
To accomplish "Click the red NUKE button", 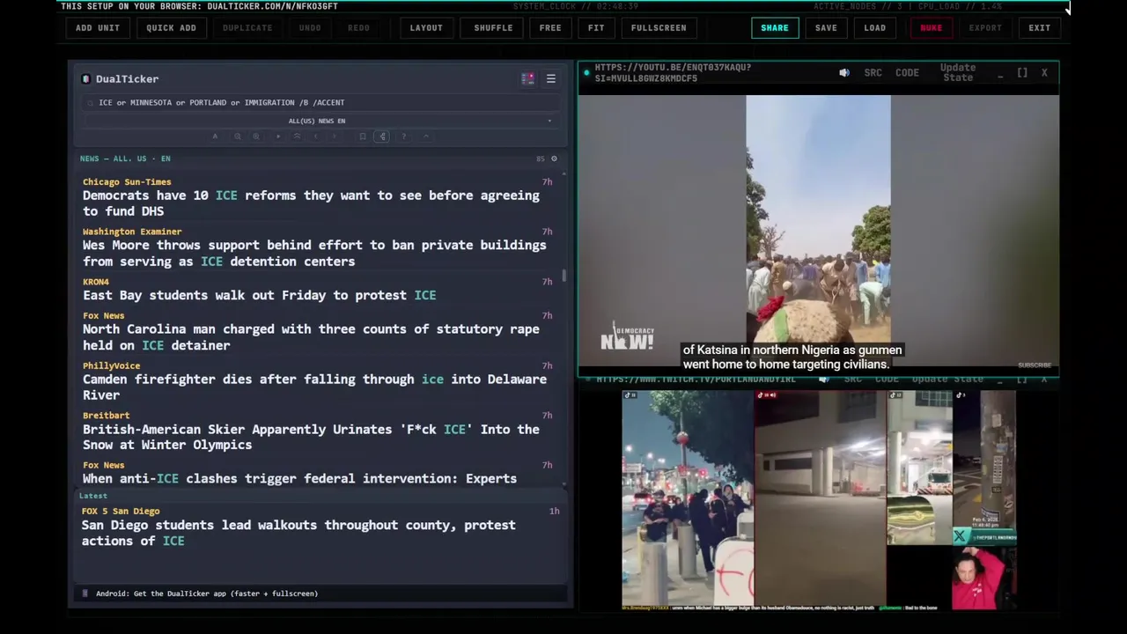I will click(931, 27).
